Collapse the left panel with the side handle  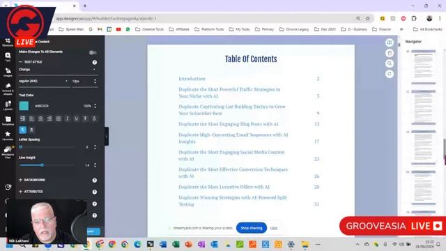coord(107,137)
